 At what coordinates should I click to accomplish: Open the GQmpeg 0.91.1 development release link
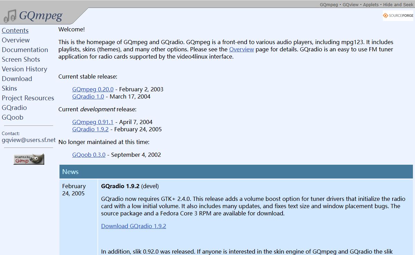tap(93, 122)
